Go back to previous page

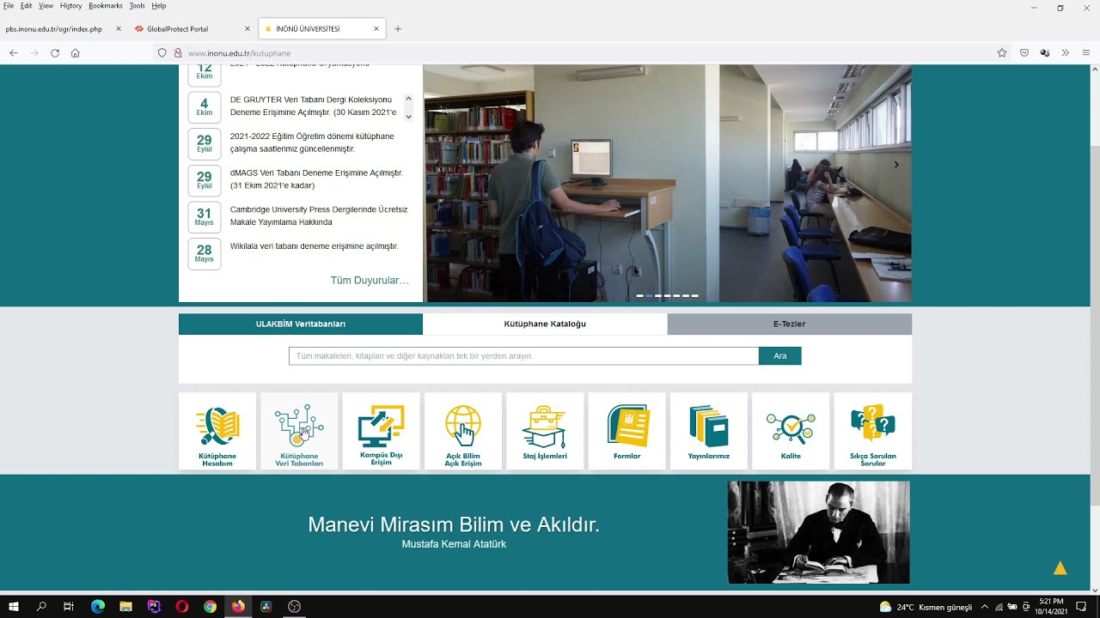pyautogui.click(x=14, y=53)
